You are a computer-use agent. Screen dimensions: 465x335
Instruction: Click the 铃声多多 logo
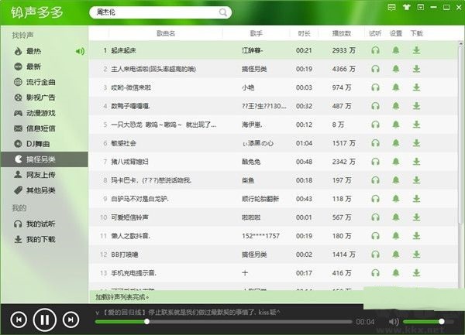(37, 12)
